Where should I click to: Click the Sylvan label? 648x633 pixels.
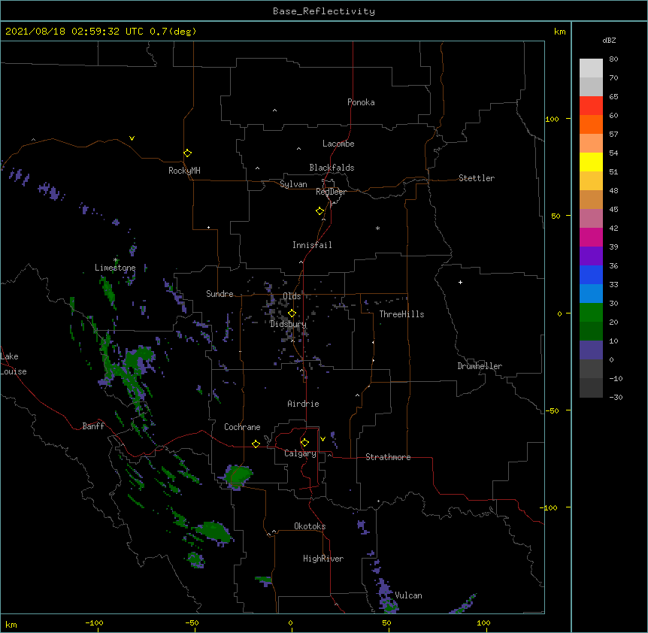293,184
